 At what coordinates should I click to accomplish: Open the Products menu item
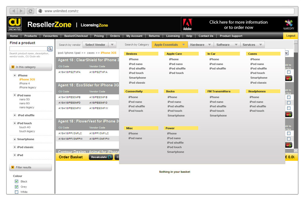pyautogui.click(x=30, y=36)
